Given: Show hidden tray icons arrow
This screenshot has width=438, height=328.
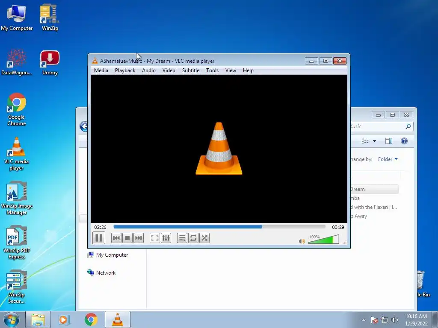Looking at the screenshot, I should [364, 320].
